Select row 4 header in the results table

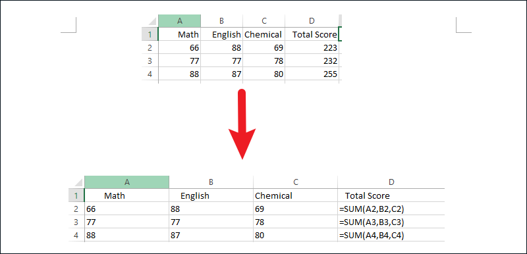150,74
